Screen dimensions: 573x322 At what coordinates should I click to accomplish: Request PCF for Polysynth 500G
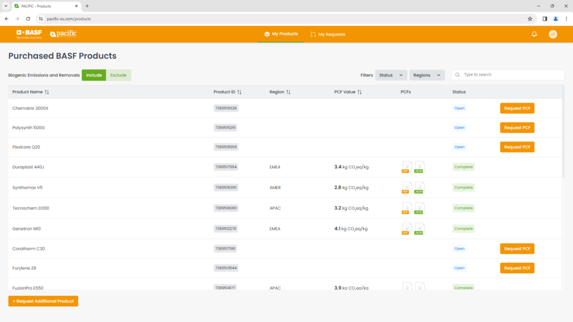pyautogui.click(x=517, y=127)
